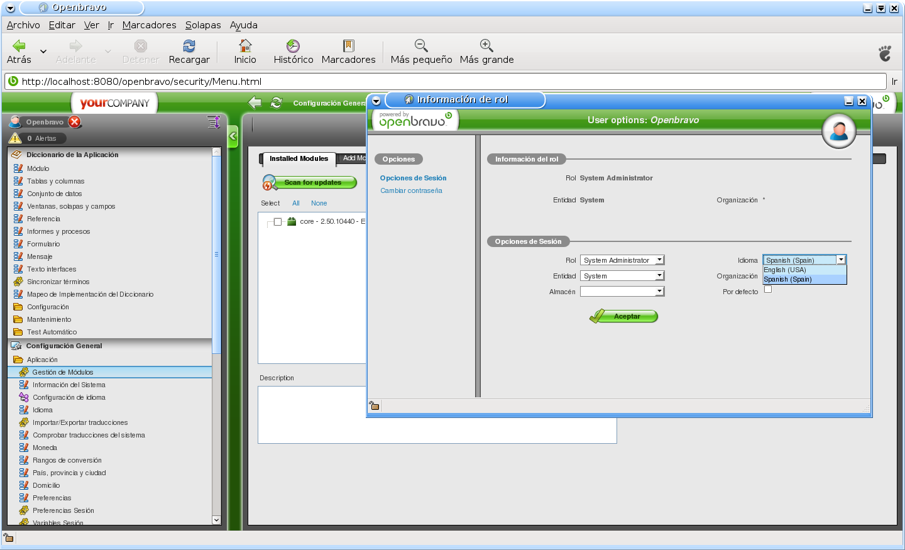Open the Marcadores menu
Screen dimensions: 905x550
click(x=149, y=25)
